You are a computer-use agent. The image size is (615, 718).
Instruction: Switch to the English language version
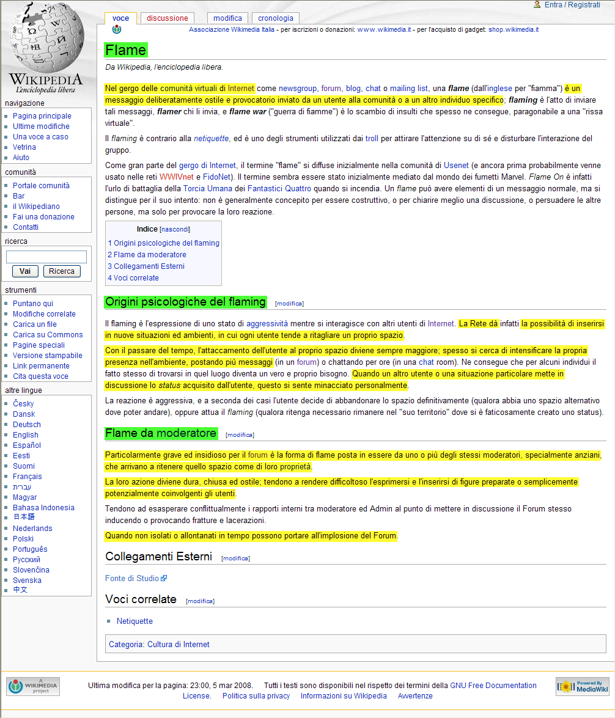coord(26,435)
